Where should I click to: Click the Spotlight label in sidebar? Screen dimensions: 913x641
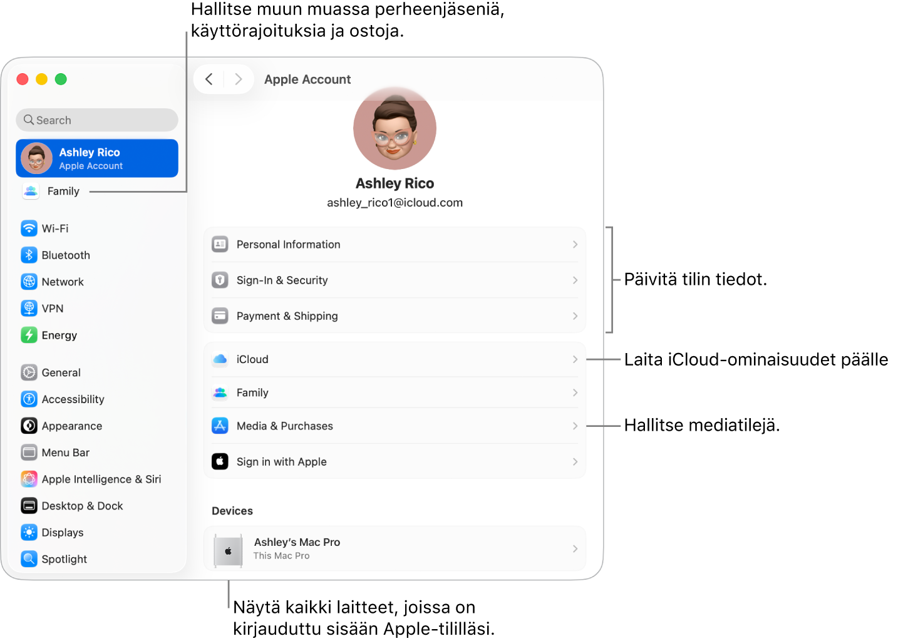64,559
